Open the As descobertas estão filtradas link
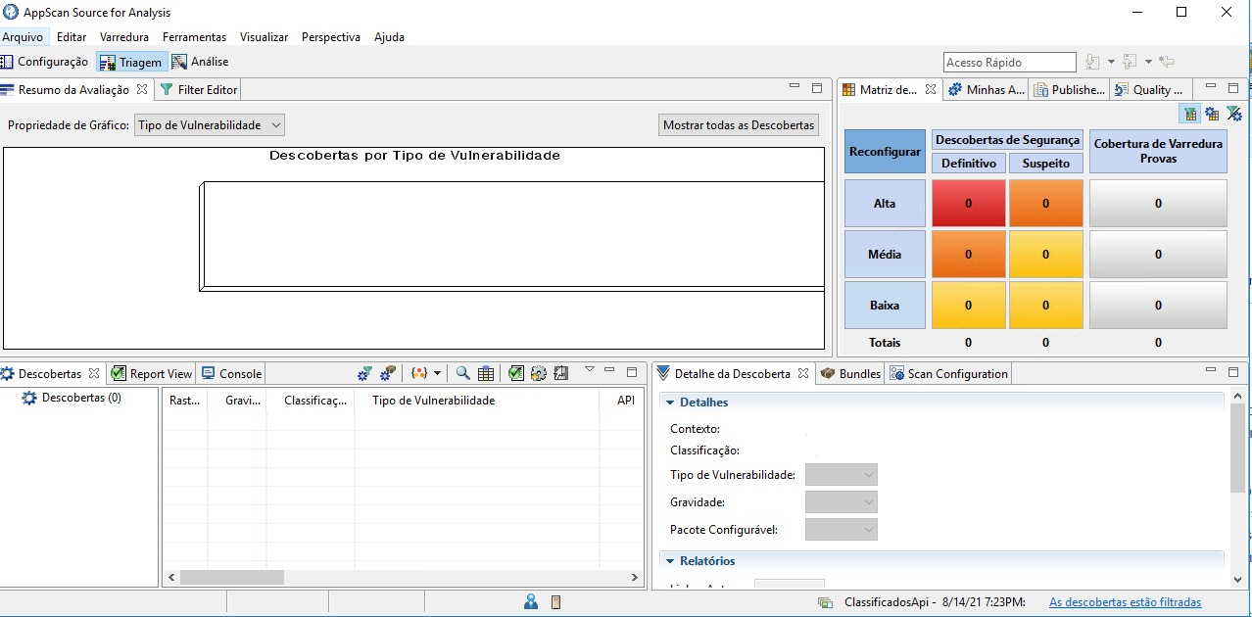Viewport: 1252px width, 617px height. click(x=1125, y=602)
